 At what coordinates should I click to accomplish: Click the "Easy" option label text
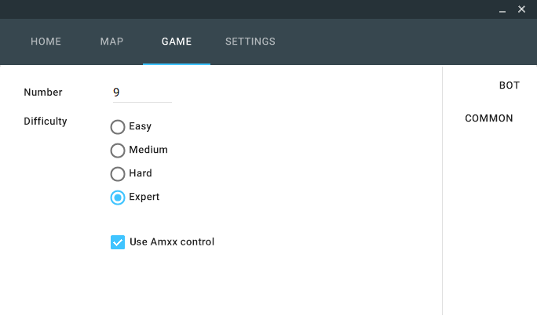[141, 126]
